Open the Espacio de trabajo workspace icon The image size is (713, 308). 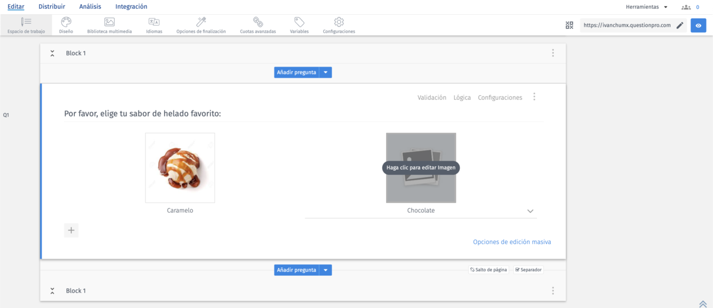coord(26,22)
